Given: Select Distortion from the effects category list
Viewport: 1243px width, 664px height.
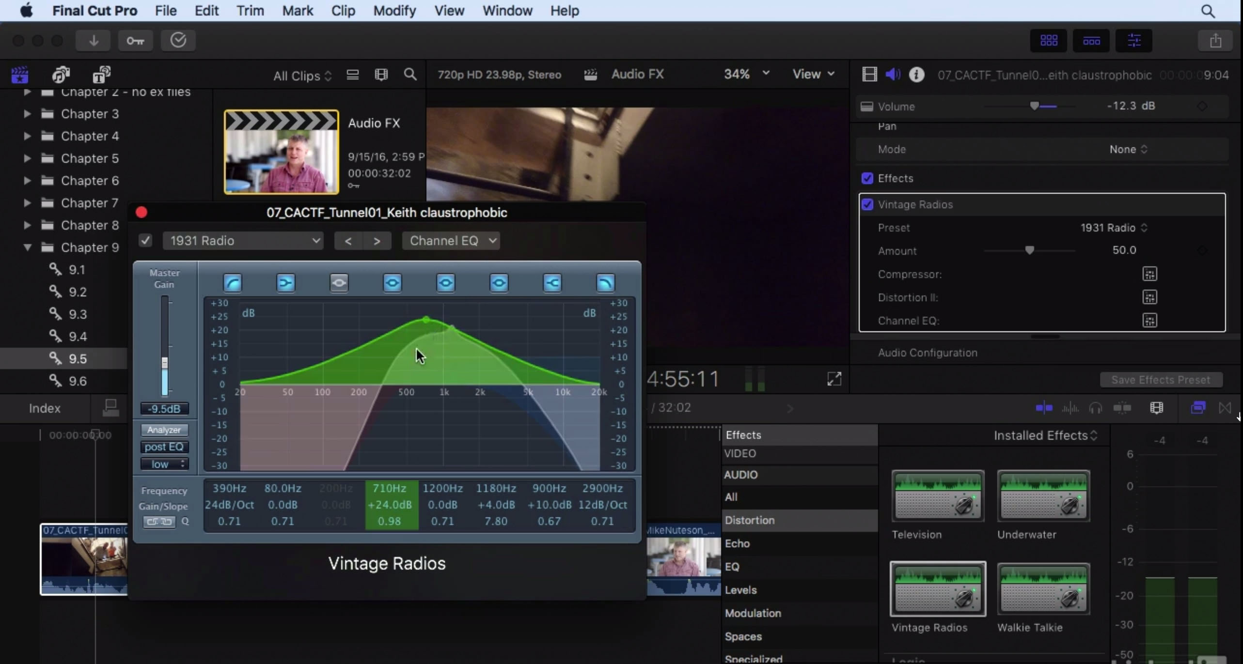Looking at the screenshot, I should 749,519.
